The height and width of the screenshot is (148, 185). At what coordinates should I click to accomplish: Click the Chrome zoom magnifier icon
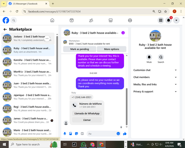pos(154,11)
